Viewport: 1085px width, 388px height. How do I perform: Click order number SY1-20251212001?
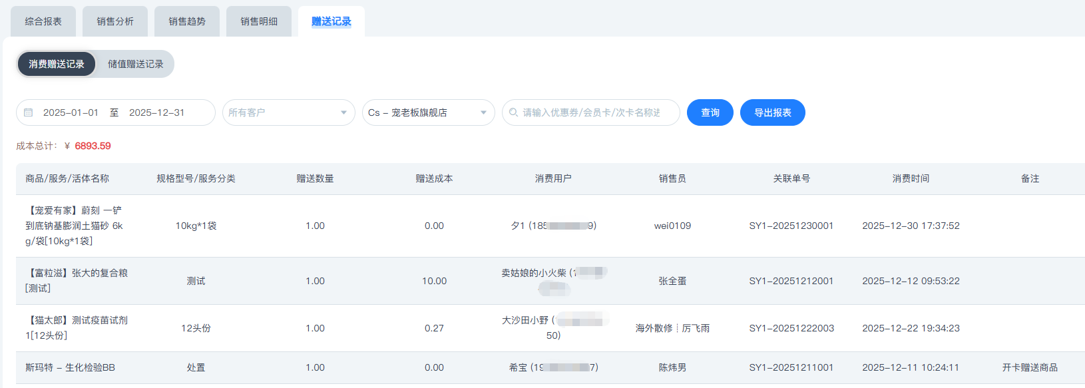[791, 281]
